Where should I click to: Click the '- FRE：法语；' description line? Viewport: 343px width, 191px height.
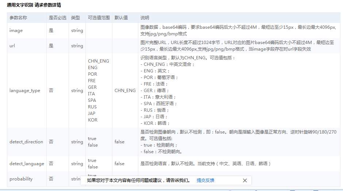(x=154, y=84)
